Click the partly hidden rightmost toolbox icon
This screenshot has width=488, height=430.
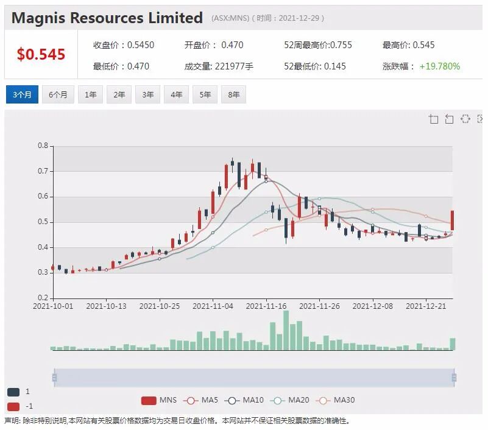pyautogui.click(x=479, y=119)
